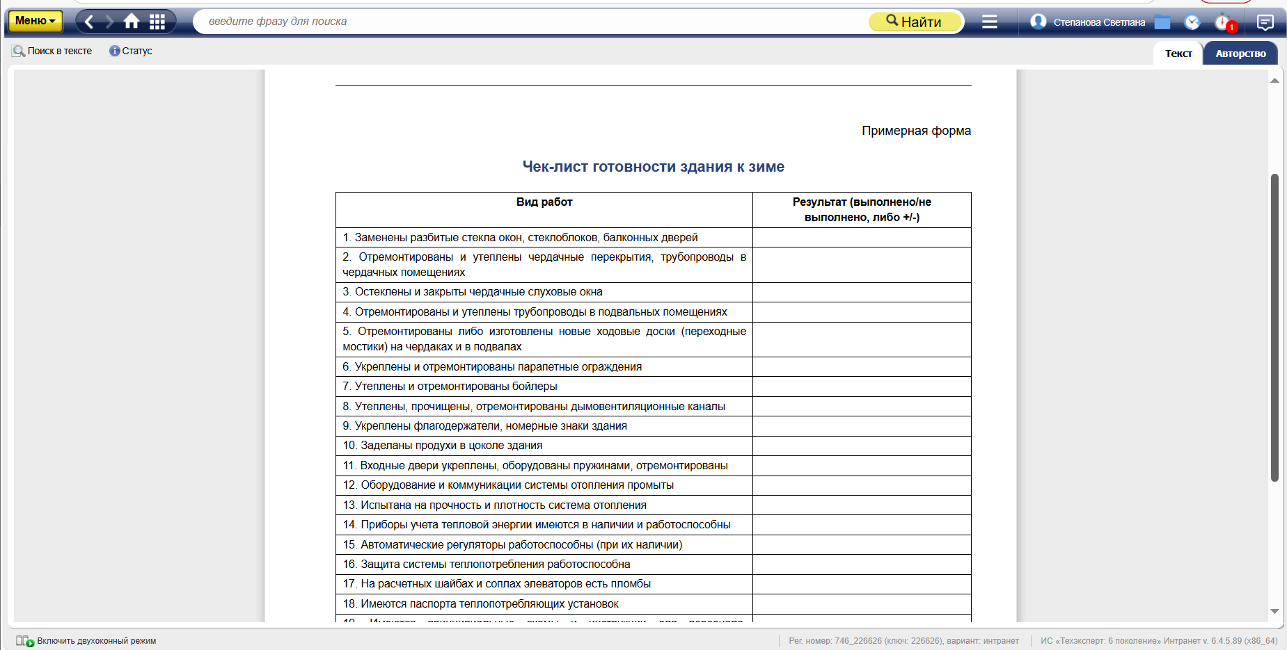Open the user profile avatar icon
Image resolution: width=1287 pixels, height=650 pixels.
pos(1038,22)
